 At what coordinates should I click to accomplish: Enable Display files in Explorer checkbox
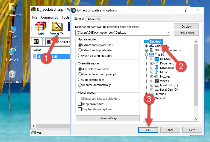tap(80, 109)
